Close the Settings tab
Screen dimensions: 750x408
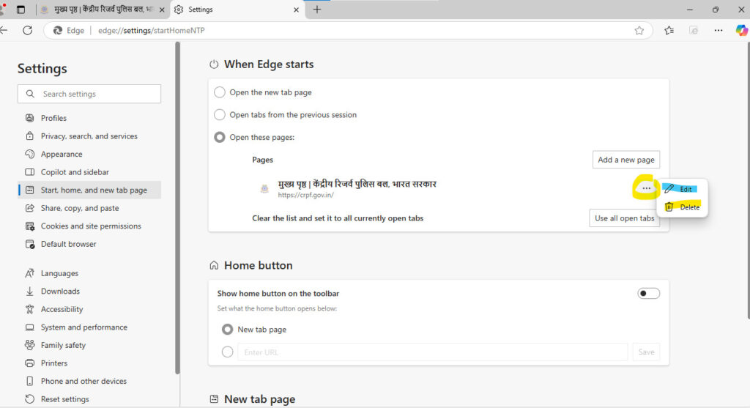click(x=296, y=10)
